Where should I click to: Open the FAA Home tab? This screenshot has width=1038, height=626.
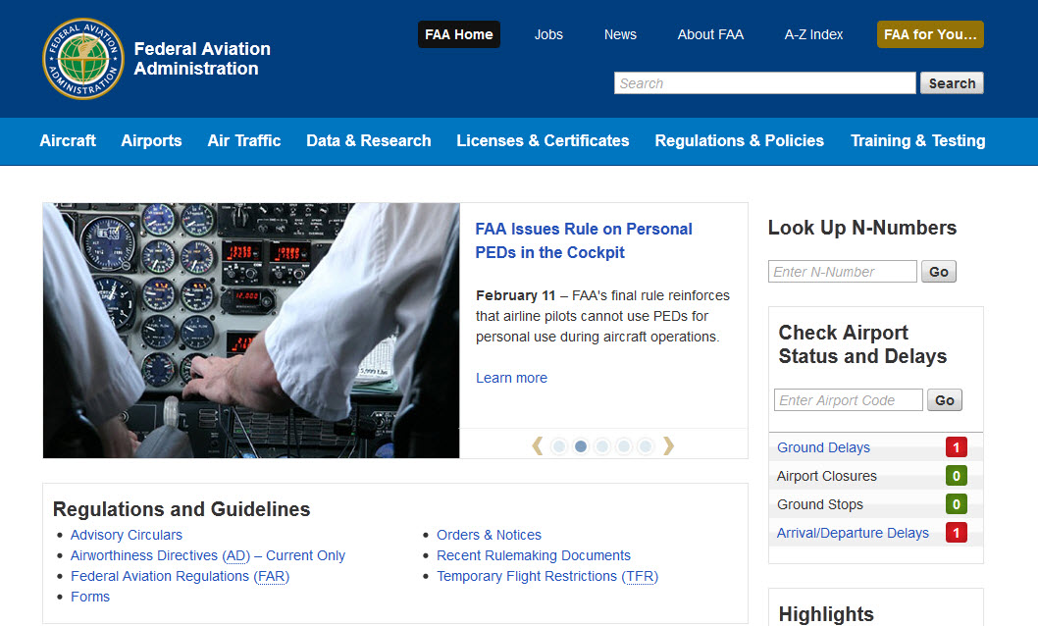(459, 34)
